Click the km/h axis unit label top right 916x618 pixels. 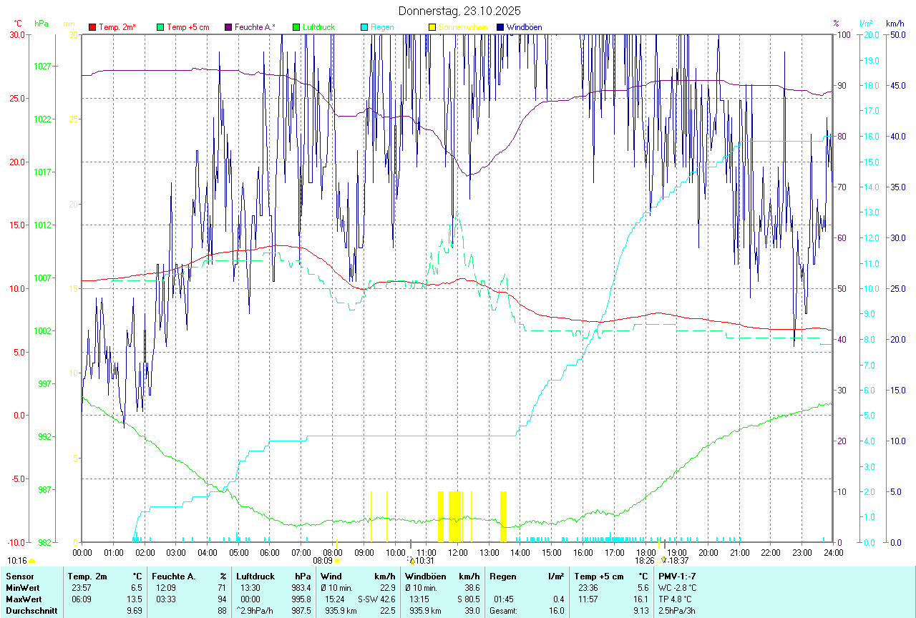(x=895, y=23)
